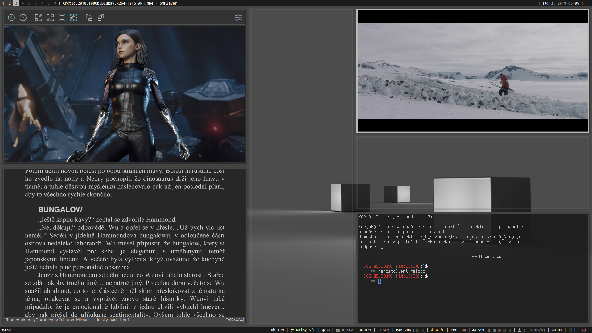The image size is (592, 333).
Task: Click the weather umbrella icon 'Rainy 5°C'
Action: click(292, 330)
